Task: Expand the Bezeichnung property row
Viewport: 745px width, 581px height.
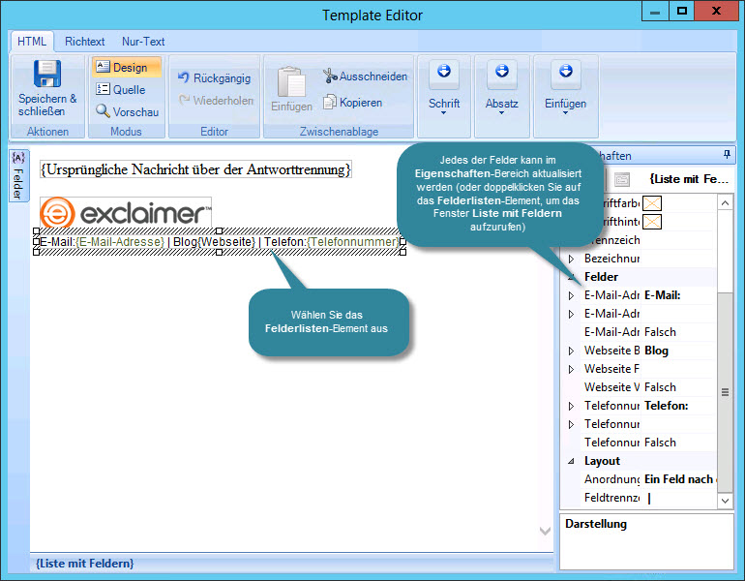Action: [571, 259]
